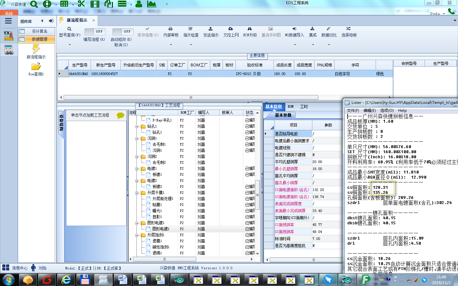Switch to the 基本信息 tab
Image resolution: width=458 pixels, height=286 pixels.
click(x=274, y=106)
